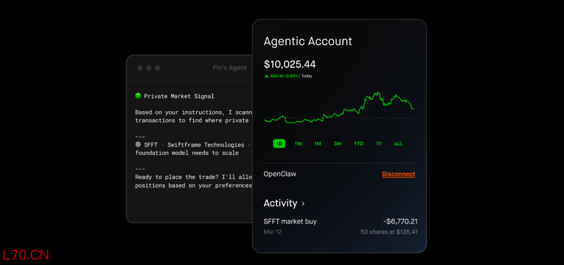
Task: Click the 'Based on your instructions' line
Action: [x=193, y=112]
